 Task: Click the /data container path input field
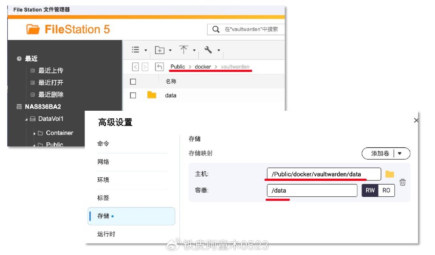pyautogui.click(x=312, y=191)
